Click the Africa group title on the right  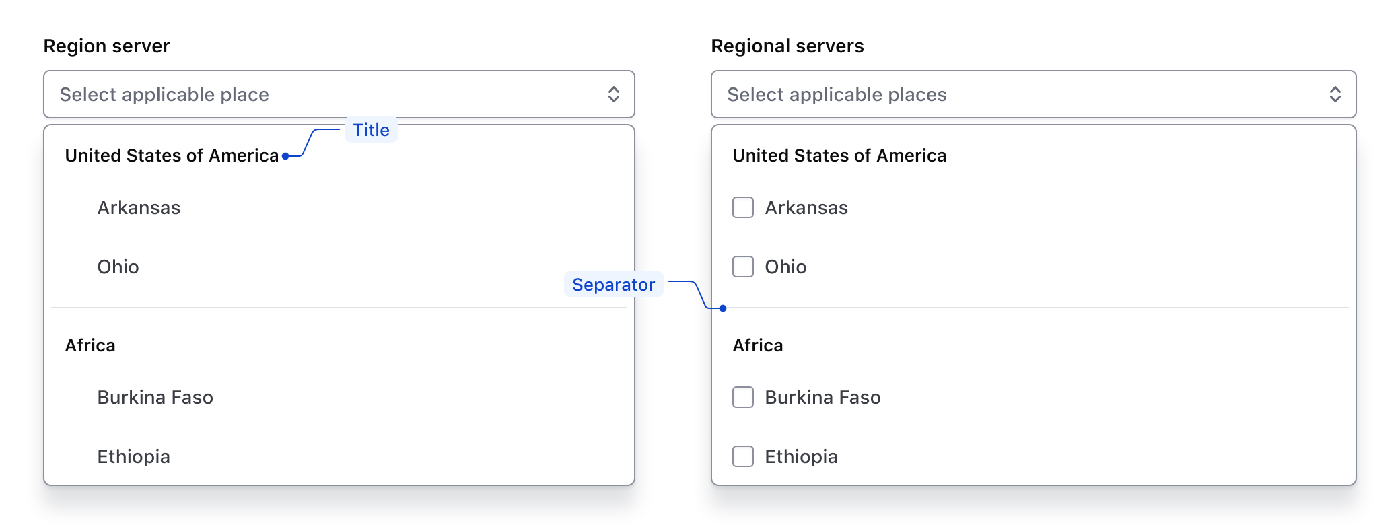(x=757, y=345)
